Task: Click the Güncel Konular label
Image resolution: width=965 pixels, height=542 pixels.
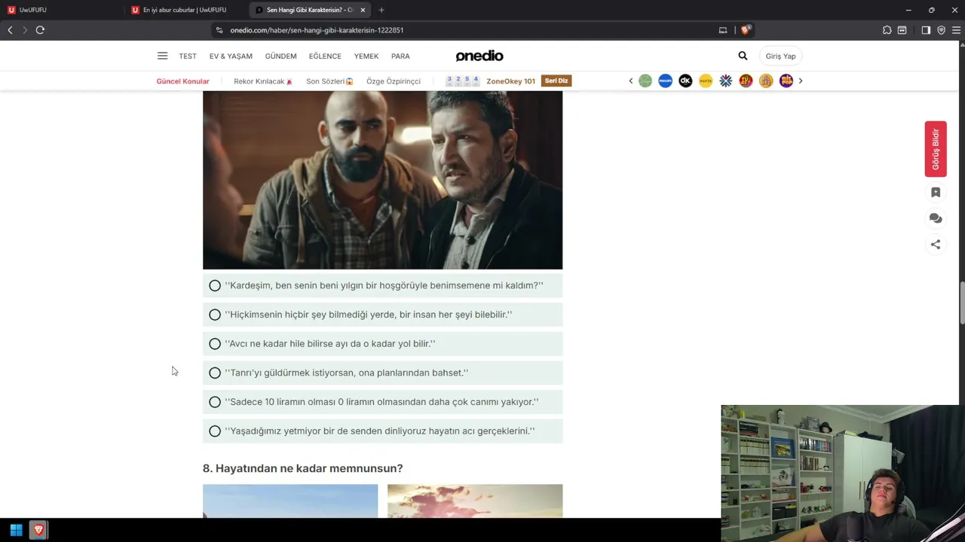Action: [182, 81]
